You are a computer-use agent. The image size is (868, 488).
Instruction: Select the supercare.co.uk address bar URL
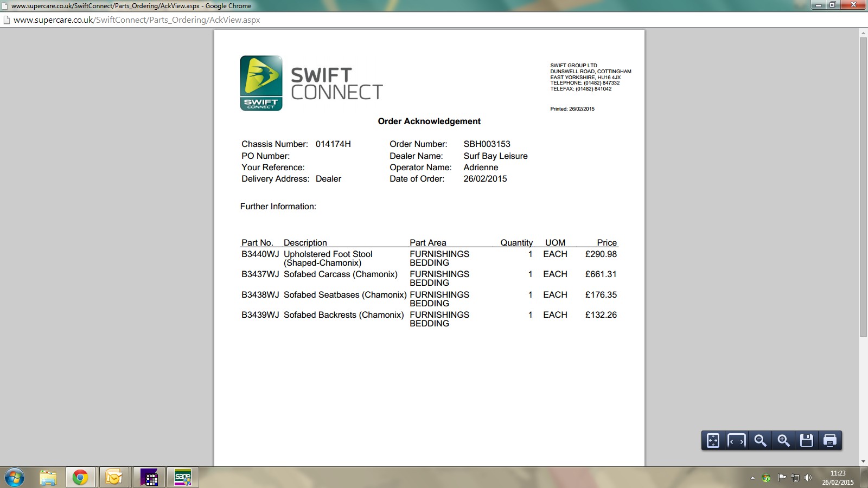[137, 20]
